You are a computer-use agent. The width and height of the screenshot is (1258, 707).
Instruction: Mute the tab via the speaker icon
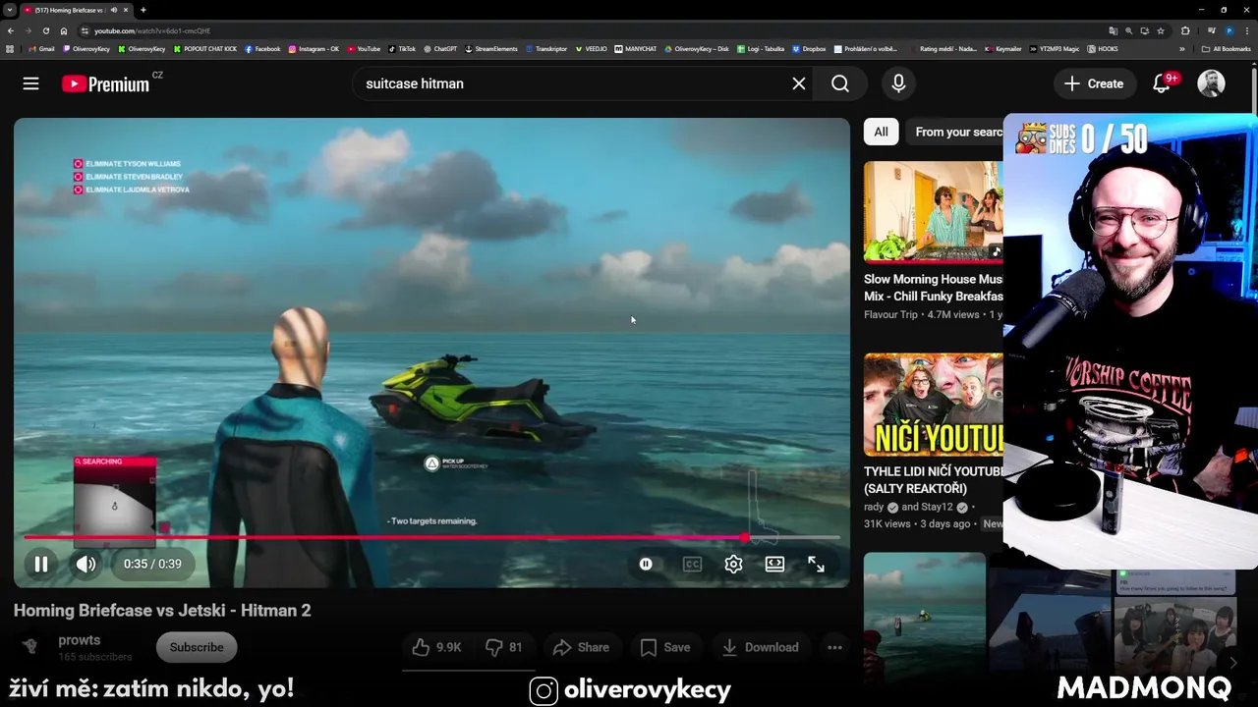pos(115,10)
